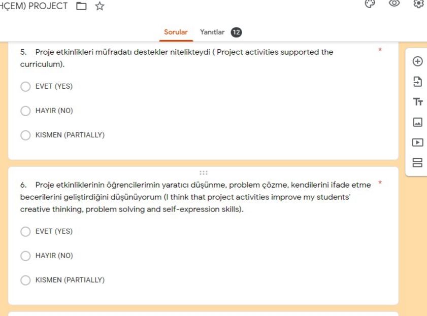Select HAYIR (NO) for question 6
427x316 pixels.
pyautogui.click(x=25, y=256)
